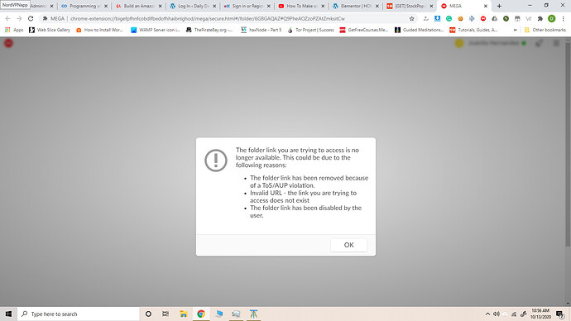Open the dark green round extension icon
Screen dimensions: 571x321
506,18
